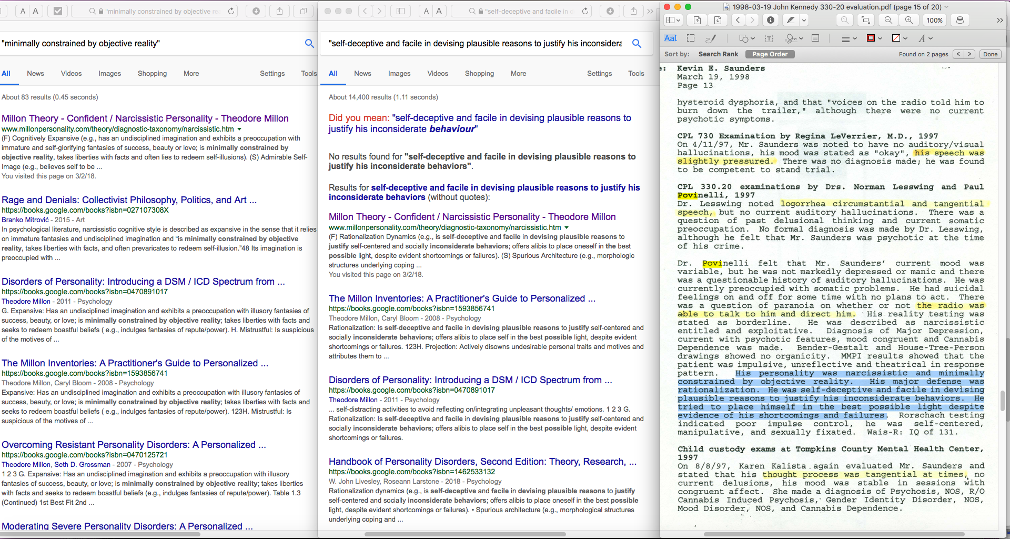Open the fill color swatch

pyautogui.click(x=900, y=38)
